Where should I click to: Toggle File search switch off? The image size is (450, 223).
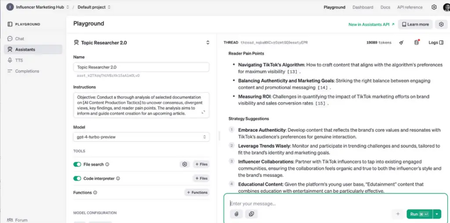point(77,164)
